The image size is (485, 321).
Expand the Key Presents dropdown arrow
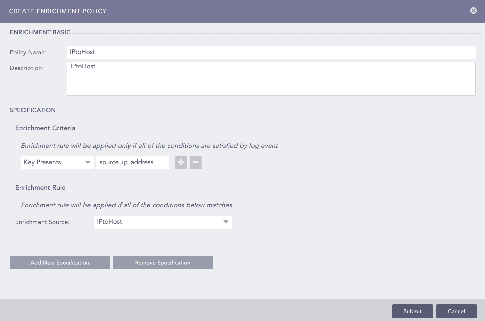(x=88, y=162)
